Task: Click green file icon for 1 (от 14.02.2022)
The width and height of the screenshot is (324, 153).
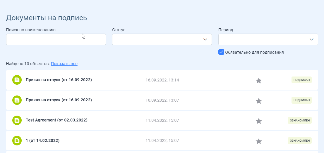Action: (x=17, y=141)
